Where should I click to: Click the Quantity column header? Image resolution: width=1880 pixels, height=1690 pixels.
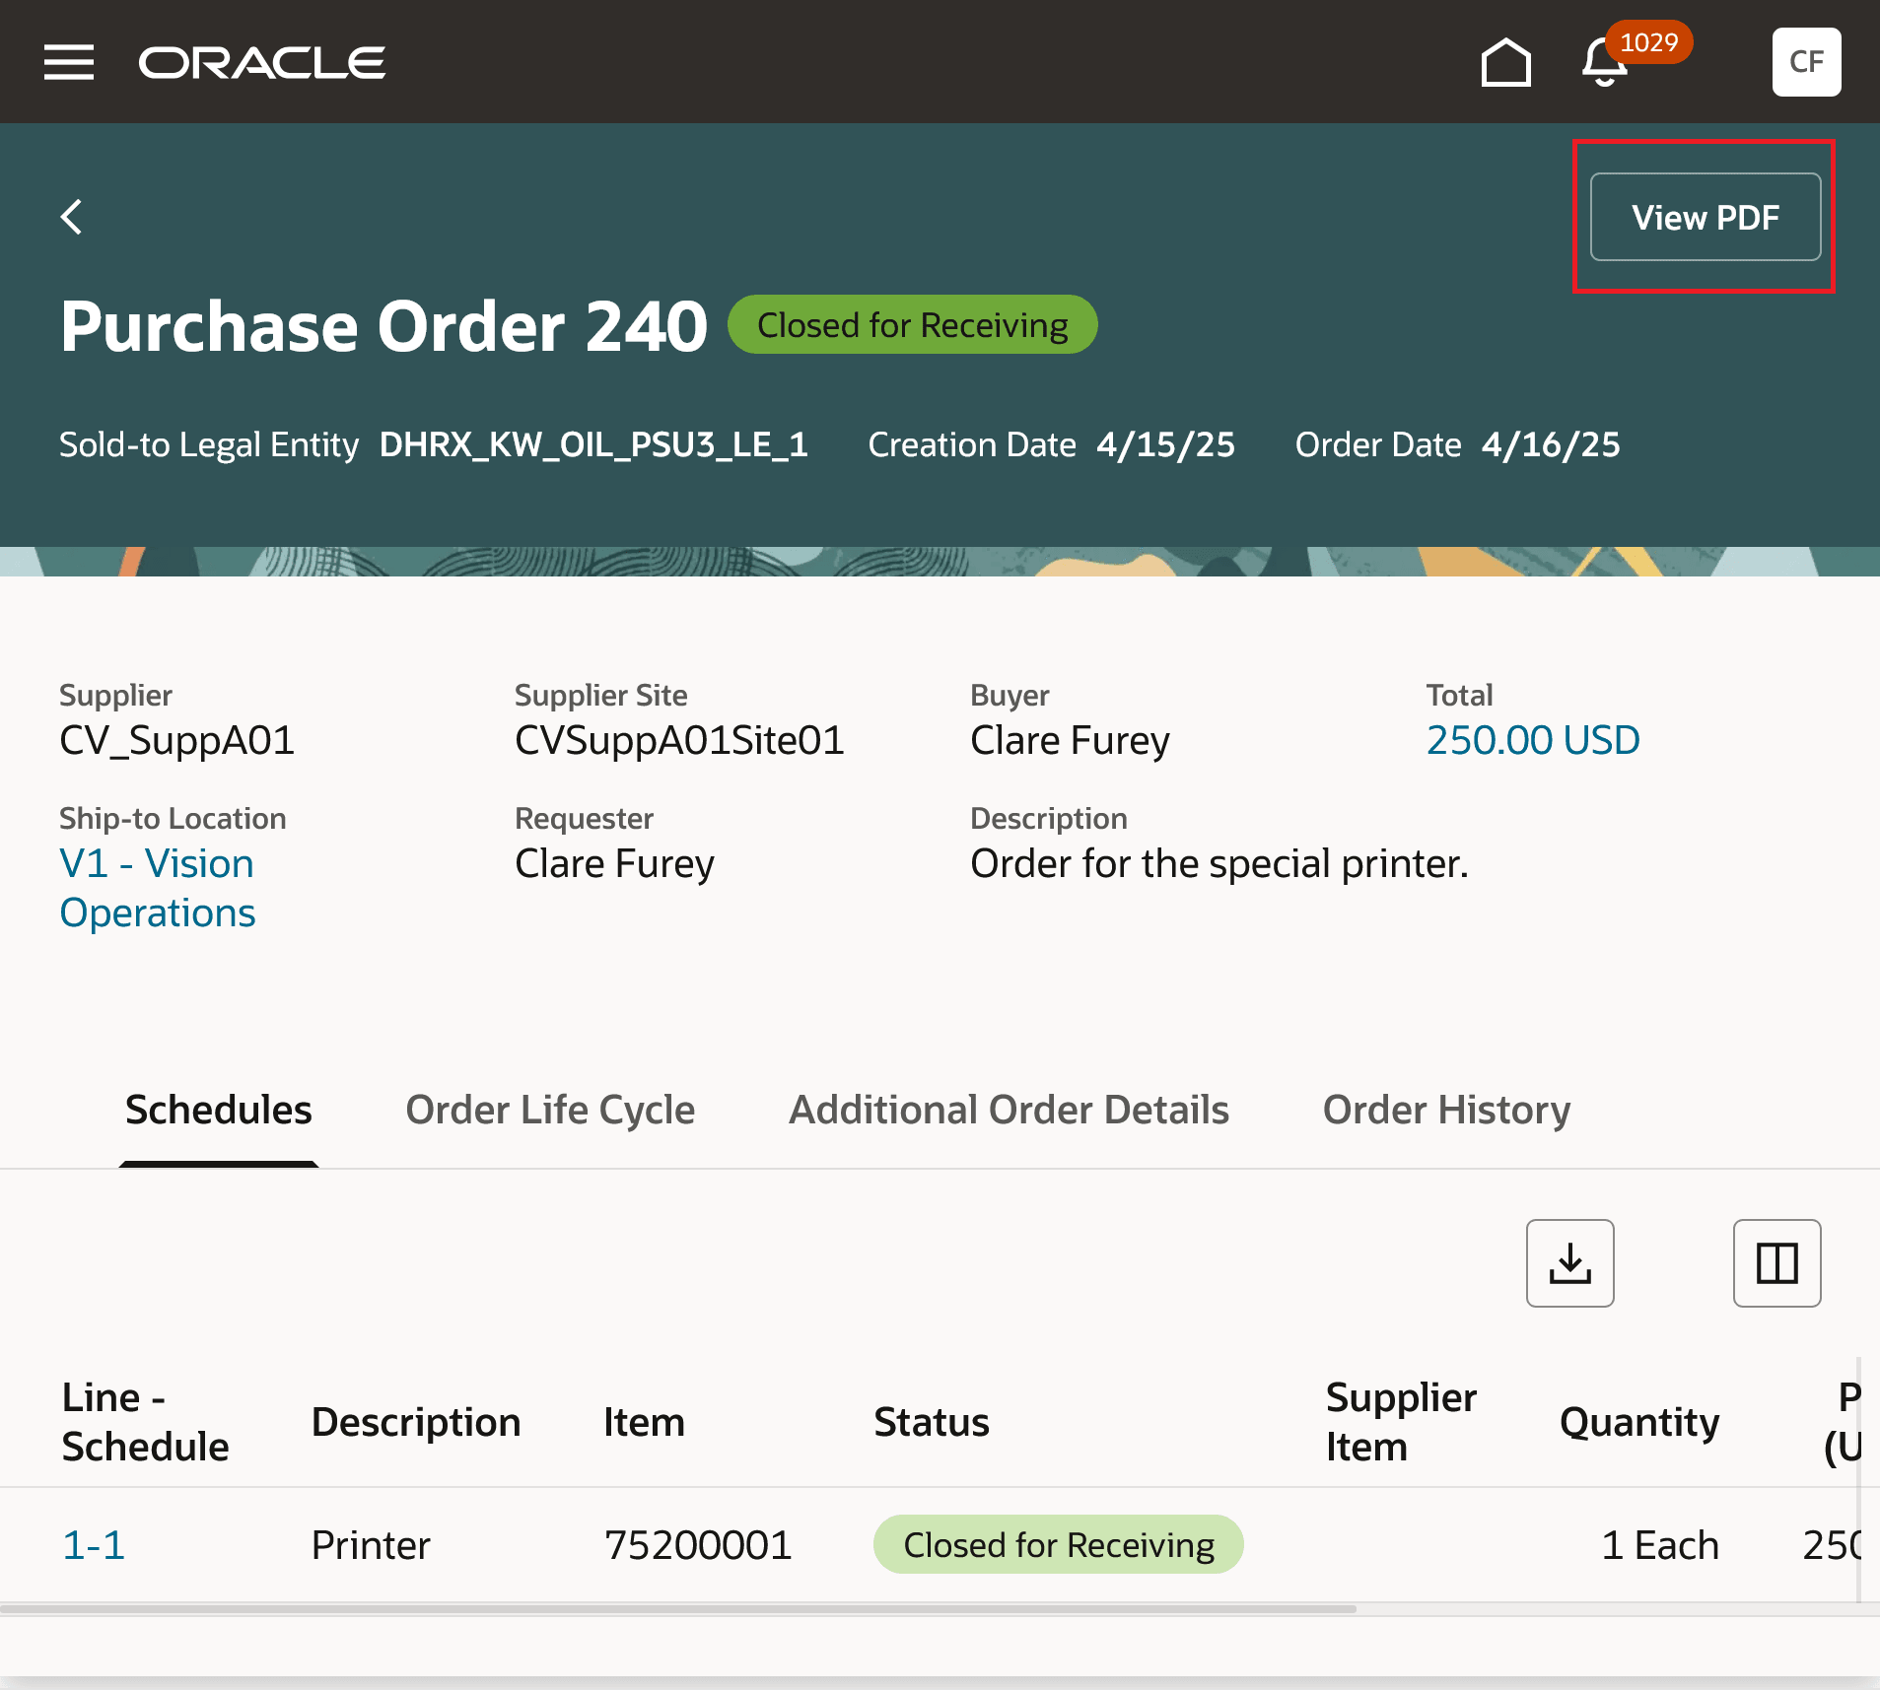1639,1422
